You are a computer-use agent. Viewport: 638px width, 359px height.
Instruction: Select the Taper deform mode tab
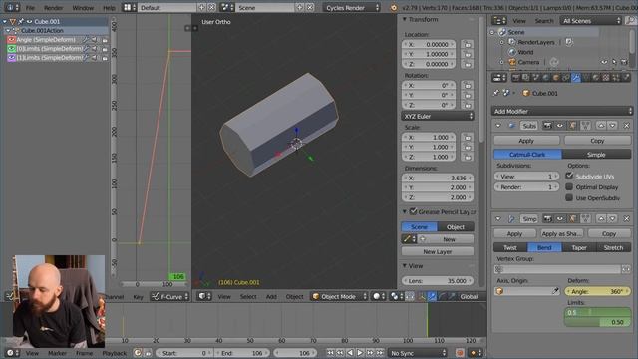579,247
